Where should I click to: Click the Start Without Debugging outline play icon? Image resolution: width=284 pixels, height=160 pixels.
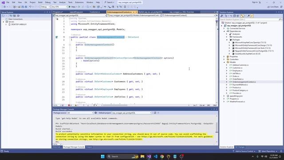pyautogui.click(x=79, y=7)
